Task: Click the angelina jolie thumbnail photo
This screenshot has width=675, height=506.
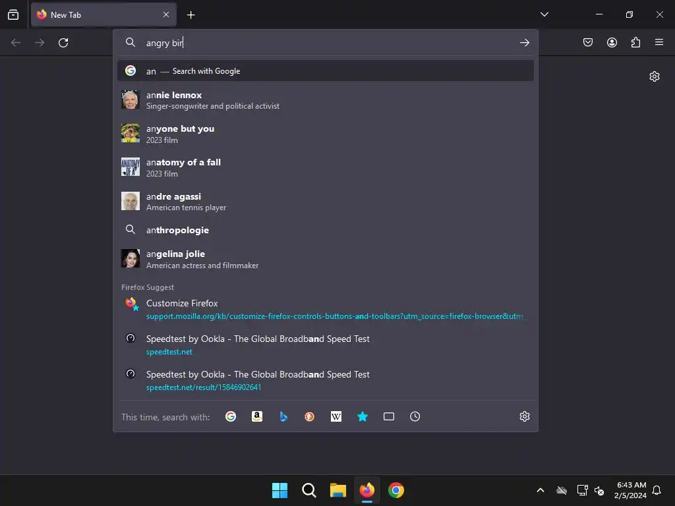Action: click(x=131, y=258)
